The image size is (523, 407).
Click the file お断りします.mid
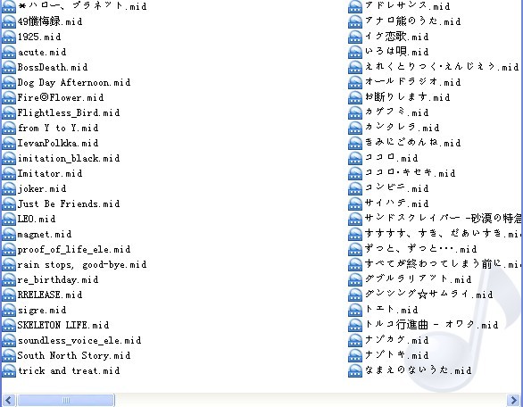click(x=407, y=97)
